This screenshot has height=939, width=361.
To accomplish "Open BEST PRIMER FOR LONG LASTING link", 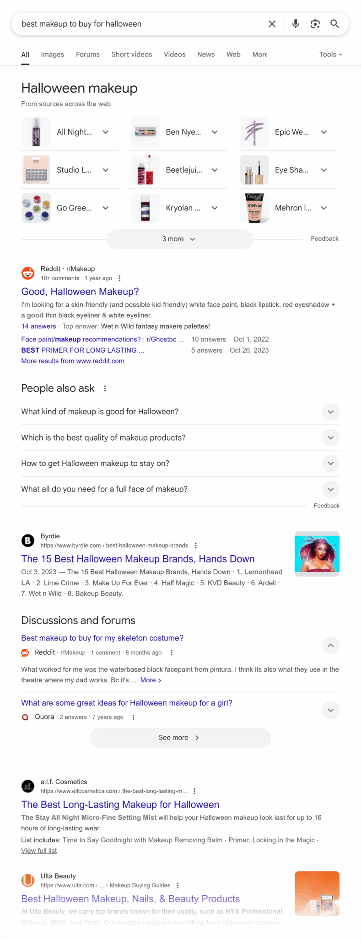I will 83,350.
